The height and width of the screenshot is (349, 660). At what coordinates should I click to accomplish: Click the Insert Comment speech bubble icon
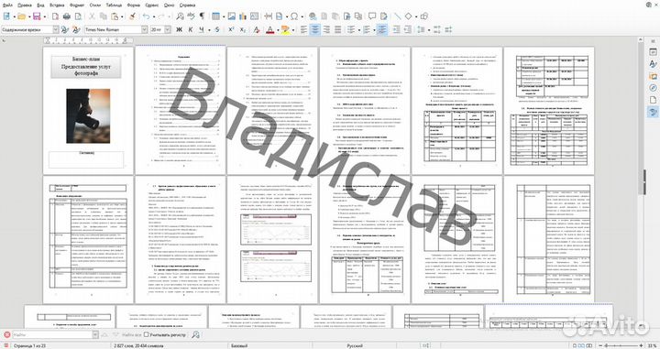372,16
